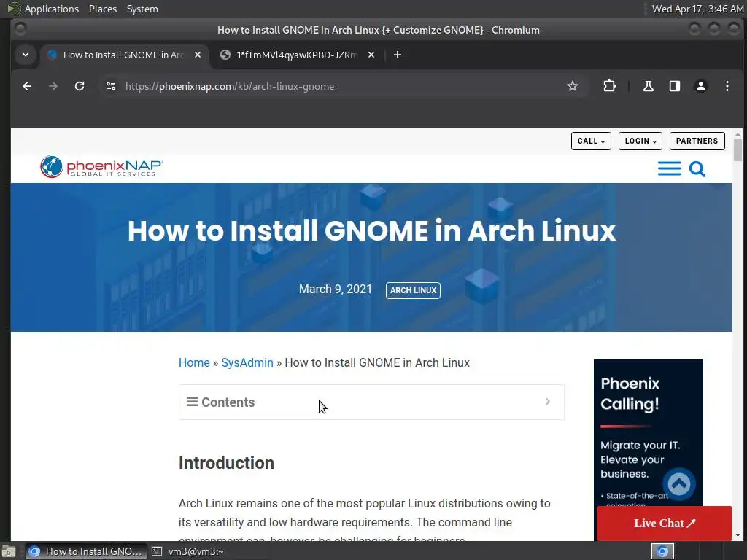Click the Contents list icon
Image resolution: width=747 pixels, height=560 pixels.
(x=192, y=402)
